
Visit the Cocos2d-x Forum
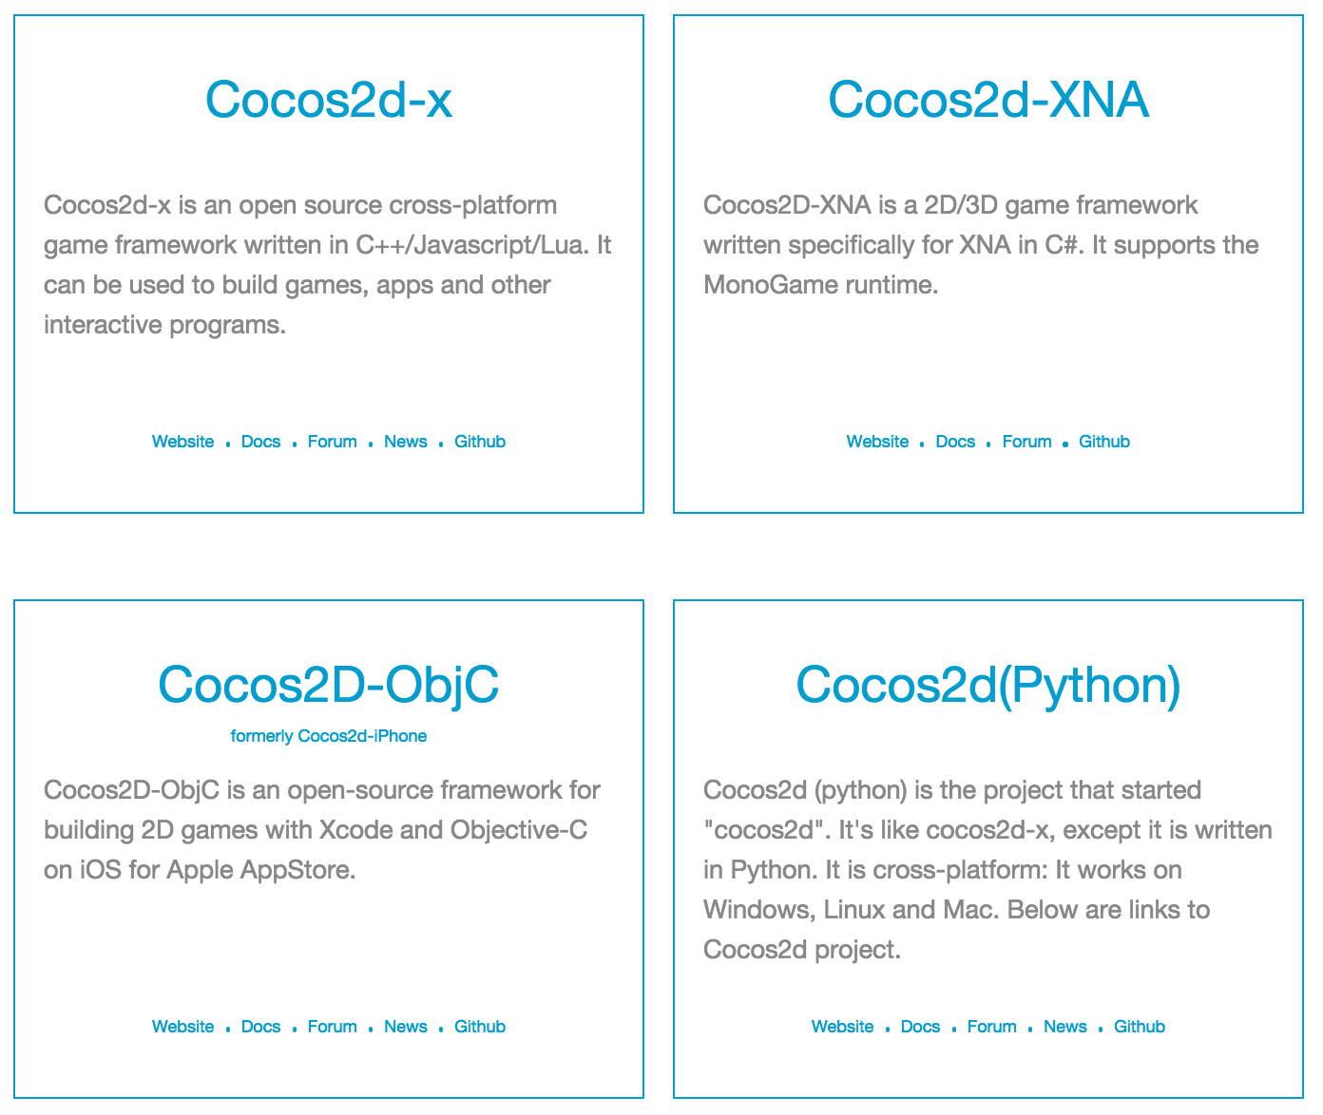click(x=332, y=442)
